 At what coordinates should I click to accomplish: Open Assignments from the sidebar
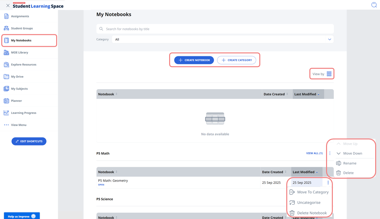click(20, 16)
